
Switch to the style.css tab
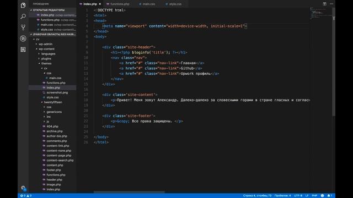[x=173, y=4]
